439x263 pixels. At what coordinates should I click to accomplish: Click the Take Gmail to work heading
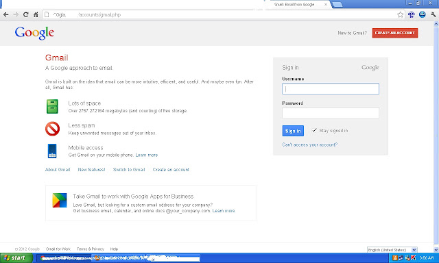pos(133,197)
